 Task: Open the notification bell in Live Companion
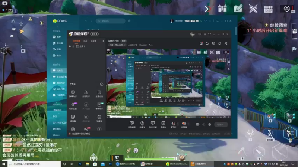tap(219, 43)
